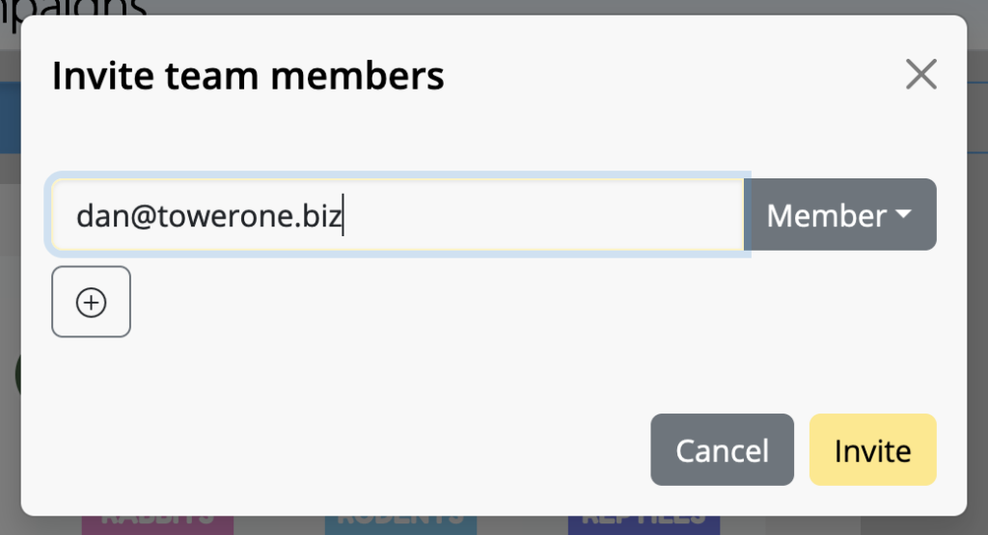Send invitation with the yellow Invite button
Viewport: 988px width, 535px height.
pos(872,449)
